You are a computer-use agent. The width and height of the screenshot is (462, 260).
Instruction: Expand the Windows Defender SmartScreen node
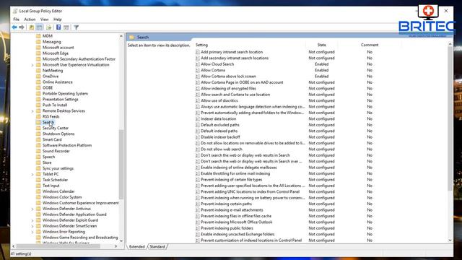(x=32, y=226)
